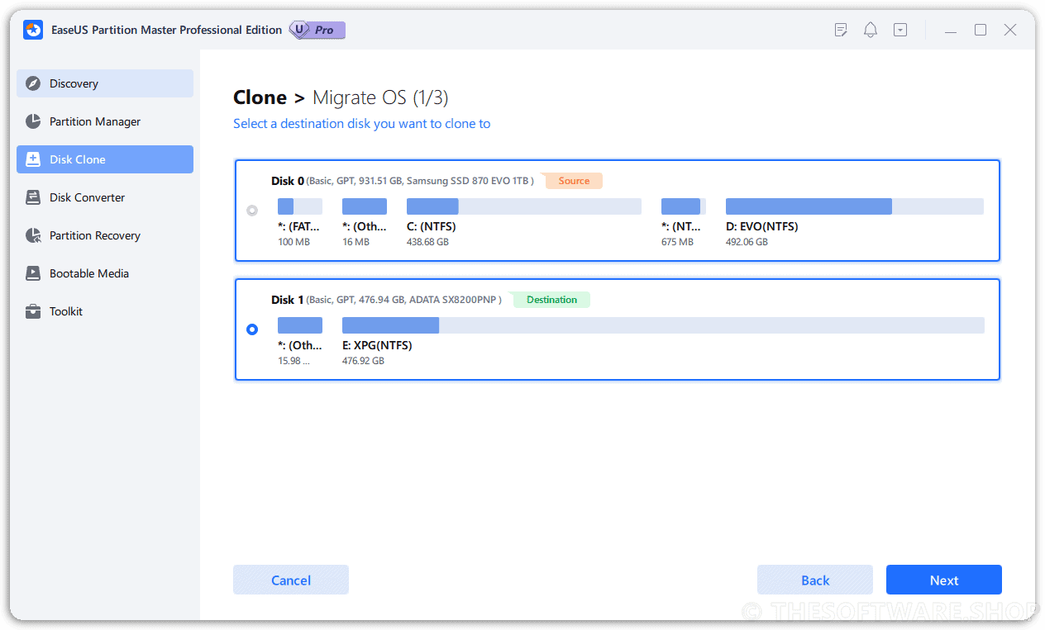Click the C: (NTFS) label
The width and height of the screenshot is (1045, 630).
click(x=432, y=226)
